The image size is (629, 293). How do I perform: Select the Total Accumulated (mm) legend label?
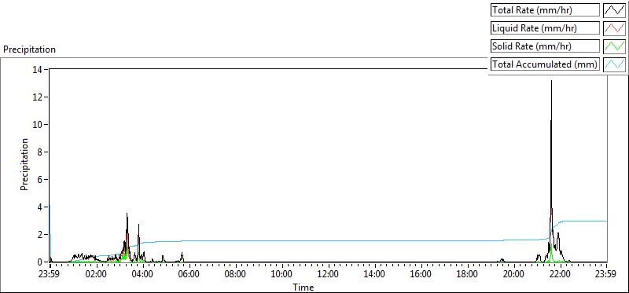[545, 64]
